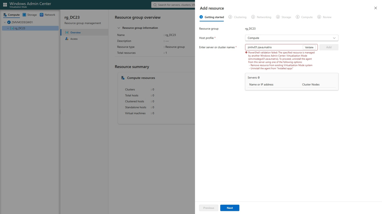382x214 pixels.
Task: Click the ZMVMODEGW01 server icon
Action: click(x=9, y=22)
